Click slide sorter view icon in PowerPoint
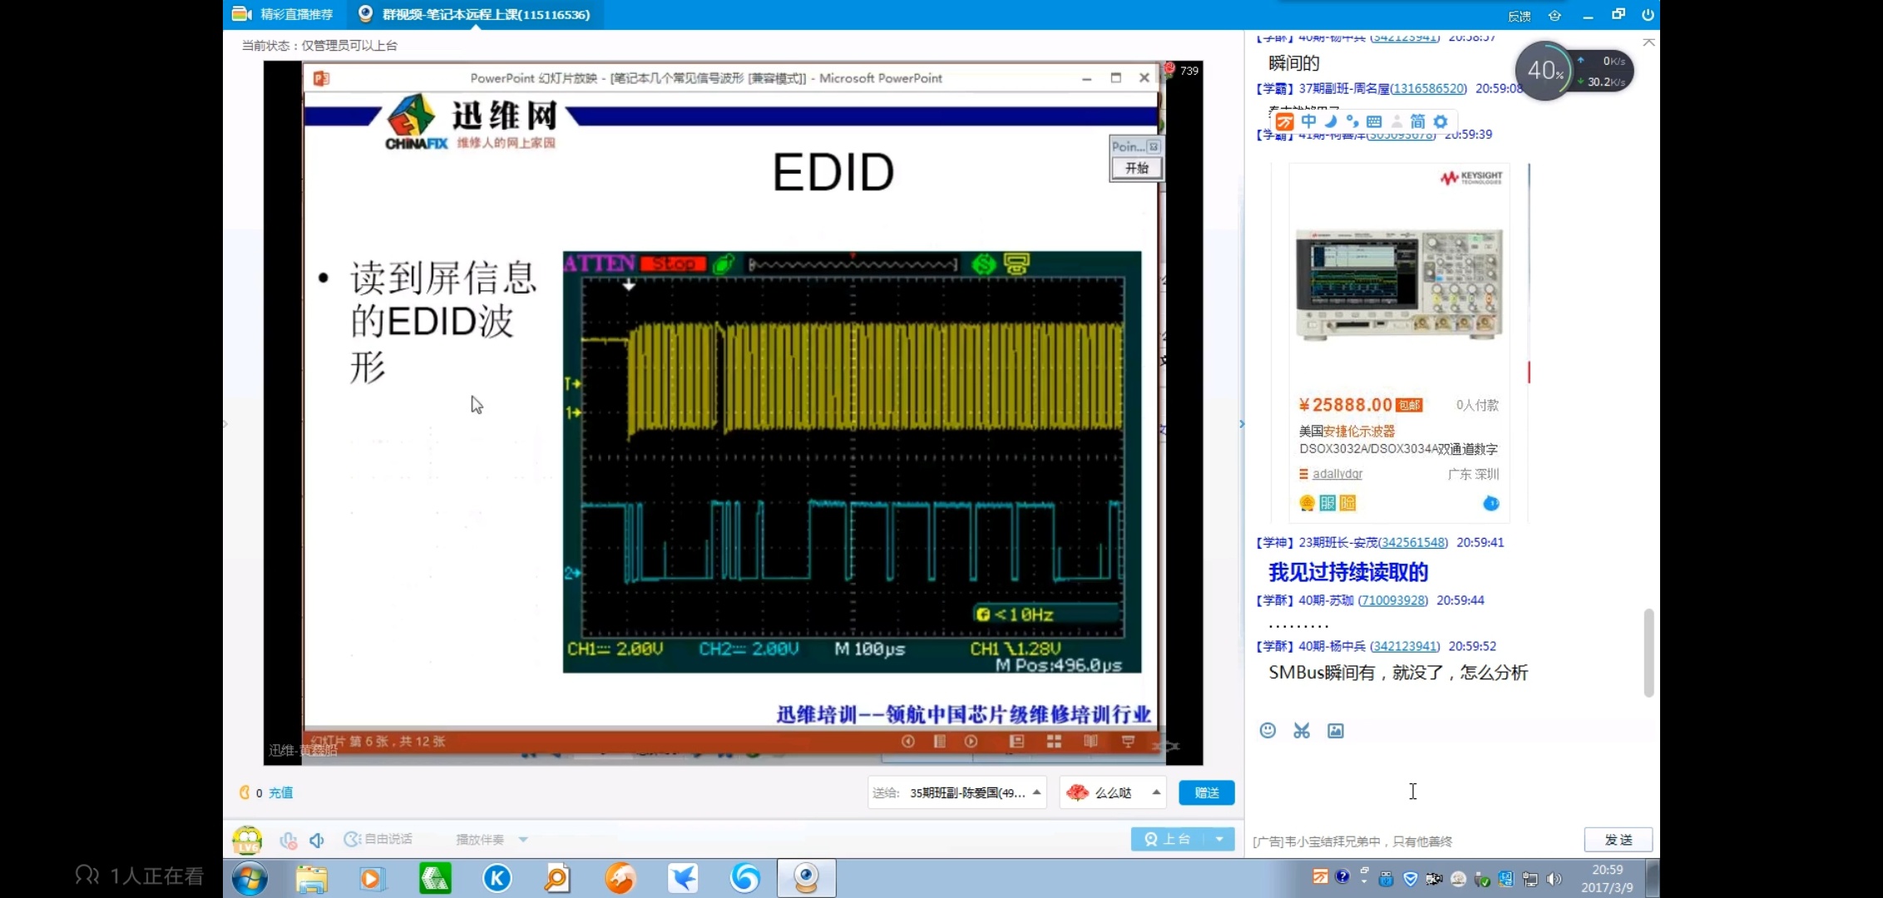Viewport: 1883px width, 898px height. tap(1054, 741)
